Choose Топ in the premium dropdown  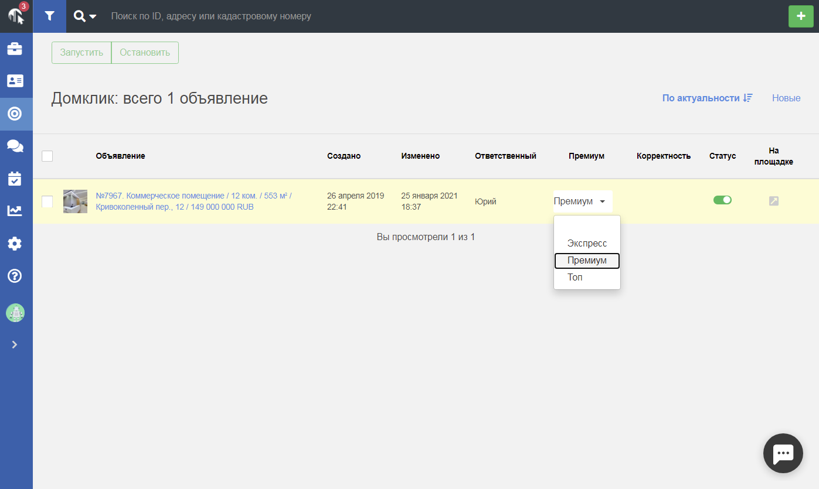(x=587, y=278)
